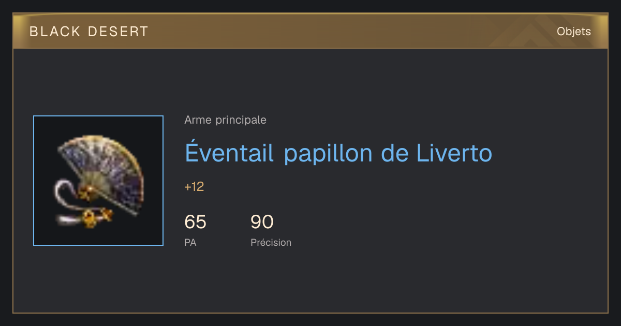Click the BLACK DESERT header title

point(89,32)
